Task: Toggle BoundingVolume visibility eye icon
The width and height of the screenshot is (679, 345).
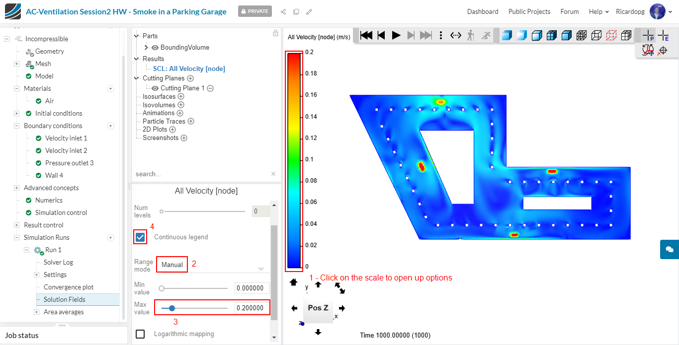Action: pyautogui.click(x=155, y=48)
